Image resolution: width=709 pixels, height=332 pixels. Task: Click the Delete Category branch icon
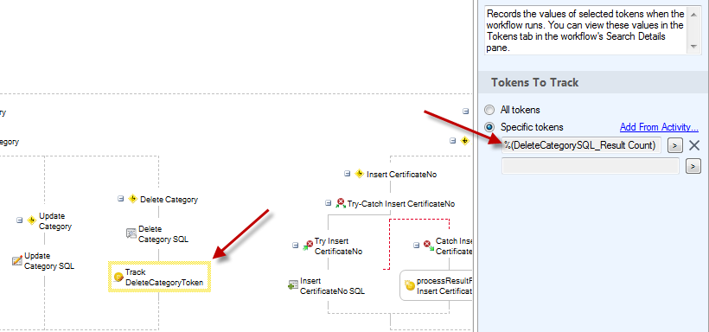coord(132,199)
